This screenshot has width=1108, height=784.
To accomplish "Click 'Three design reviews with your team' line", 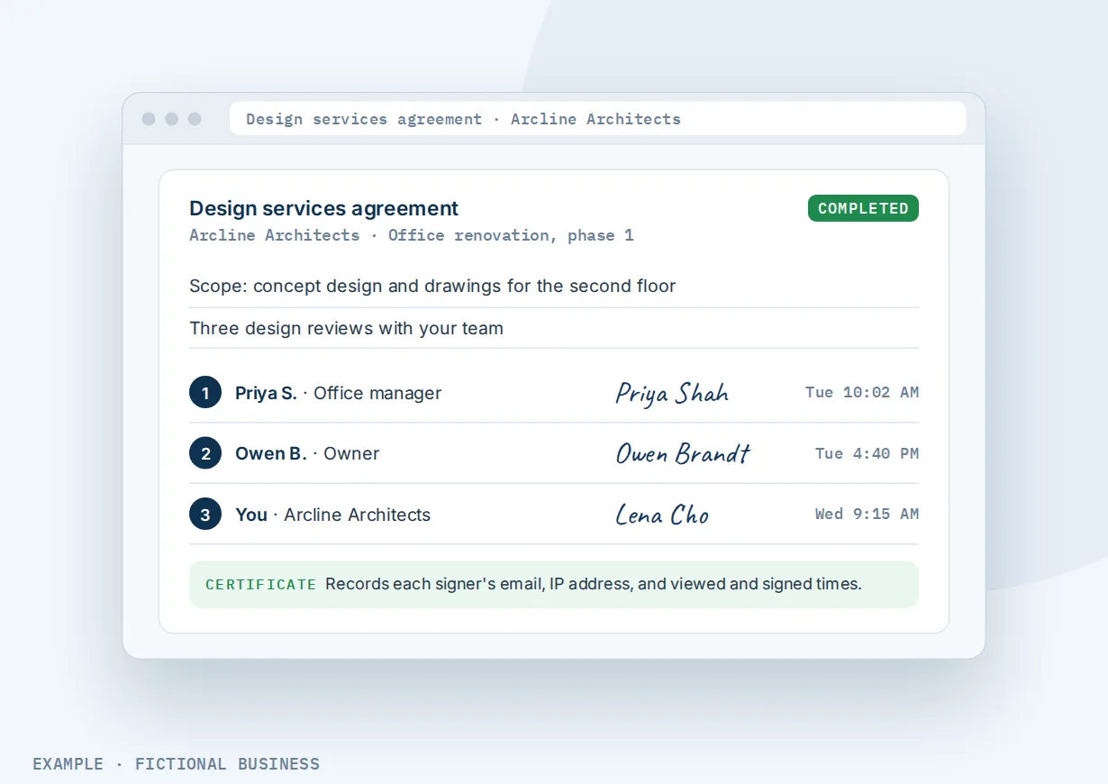I will point(346,328).
